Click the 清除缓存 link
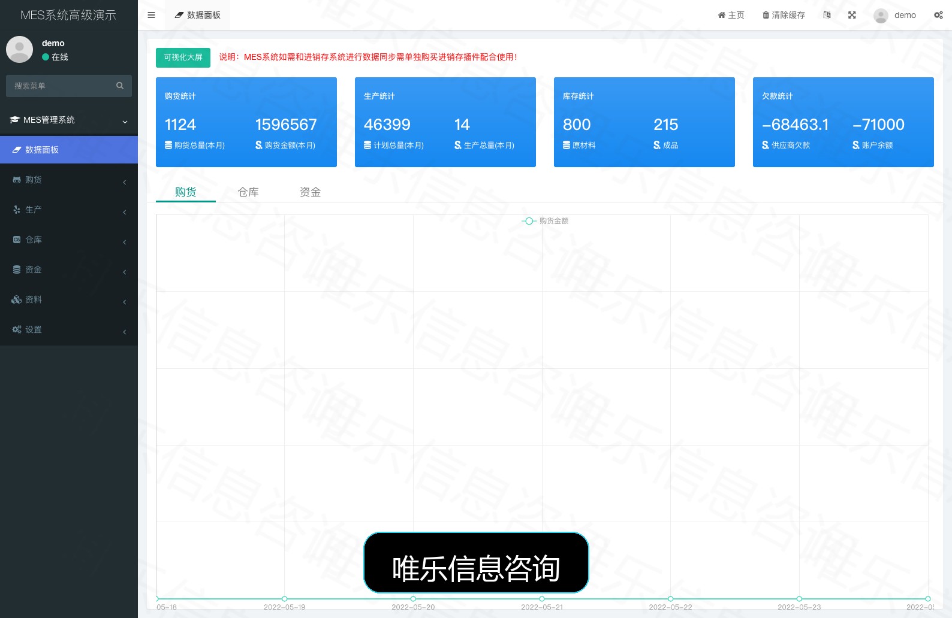952x618 pixels. [784, 15]
